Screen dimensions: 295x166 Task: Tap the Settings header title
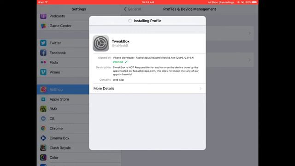click(x=79, y=9)
